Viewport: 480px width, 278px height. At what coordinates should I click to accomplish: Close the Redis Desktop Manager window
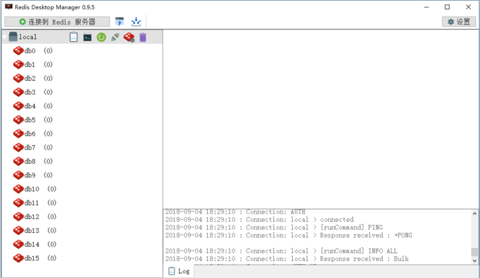[468, 7]
